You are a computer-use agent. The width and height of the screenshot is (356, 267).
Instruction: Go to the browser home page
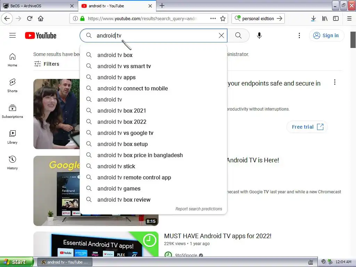click(41, 18)
